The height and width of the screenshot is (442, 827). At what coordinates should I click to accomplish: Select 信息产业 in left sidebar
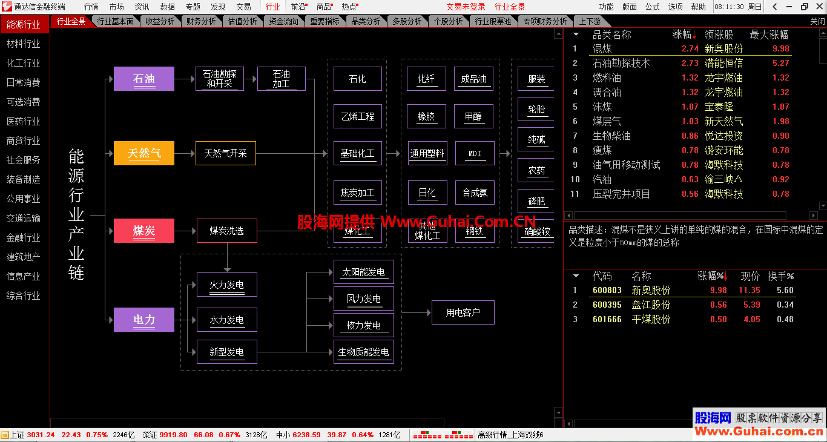pyautogui.click(x=24, y=276)
